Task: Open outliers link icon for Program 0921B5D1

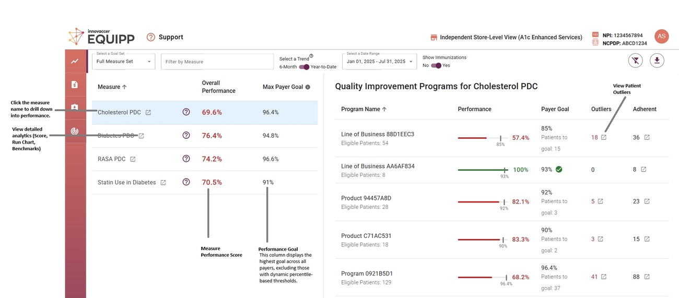Action: [x=604, y=277]
